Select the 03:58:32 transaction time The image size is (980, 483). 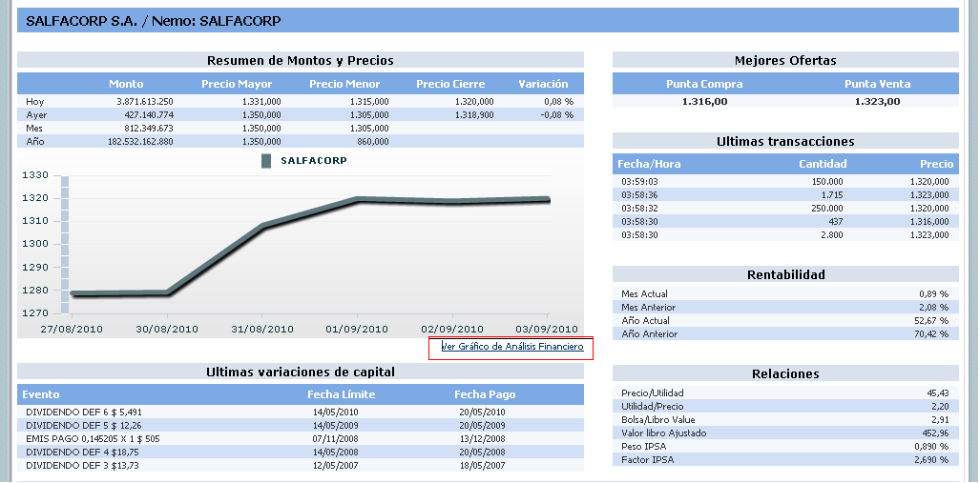pos(639,209)
